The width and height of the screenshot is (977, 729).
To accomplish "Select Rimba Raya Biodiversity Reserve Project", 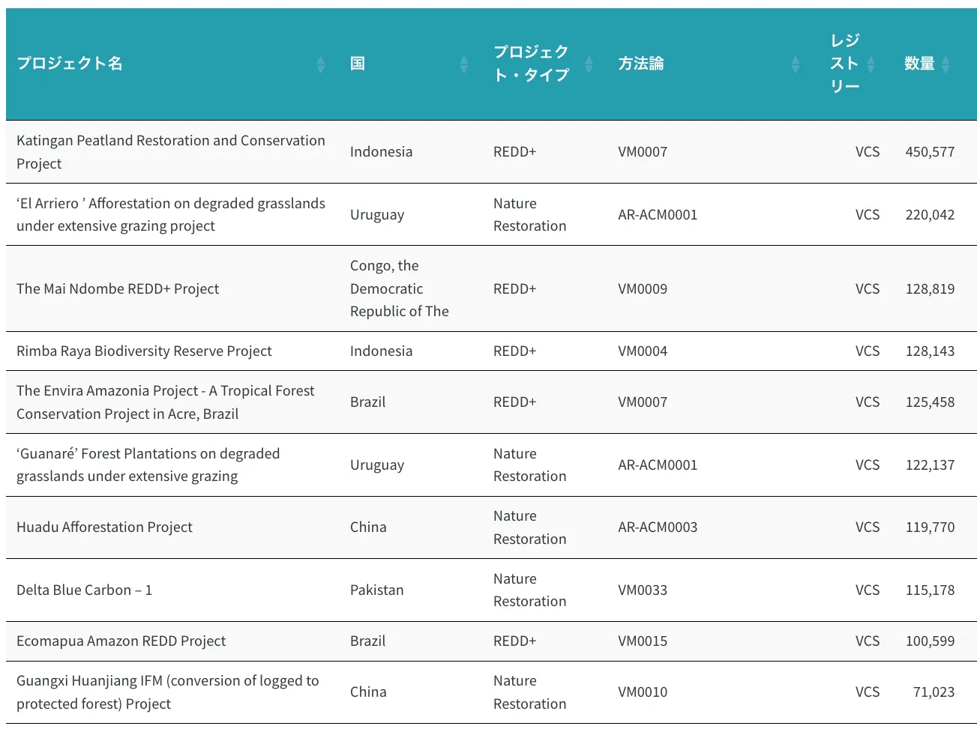I will (x=144, y=351).
